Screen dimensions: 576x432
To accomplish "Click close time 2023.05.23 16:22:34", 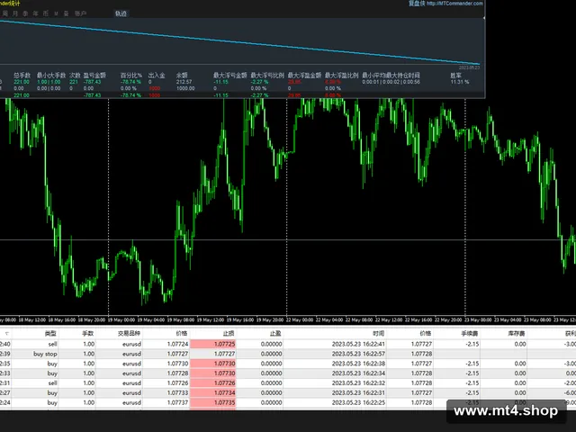I will [358, 373].
